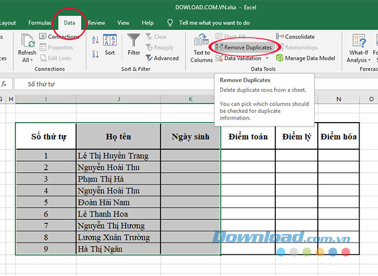Expand the Data Validation dropdown arrow
This screenshot has width=378, height=276.
(x=265, y=58)
